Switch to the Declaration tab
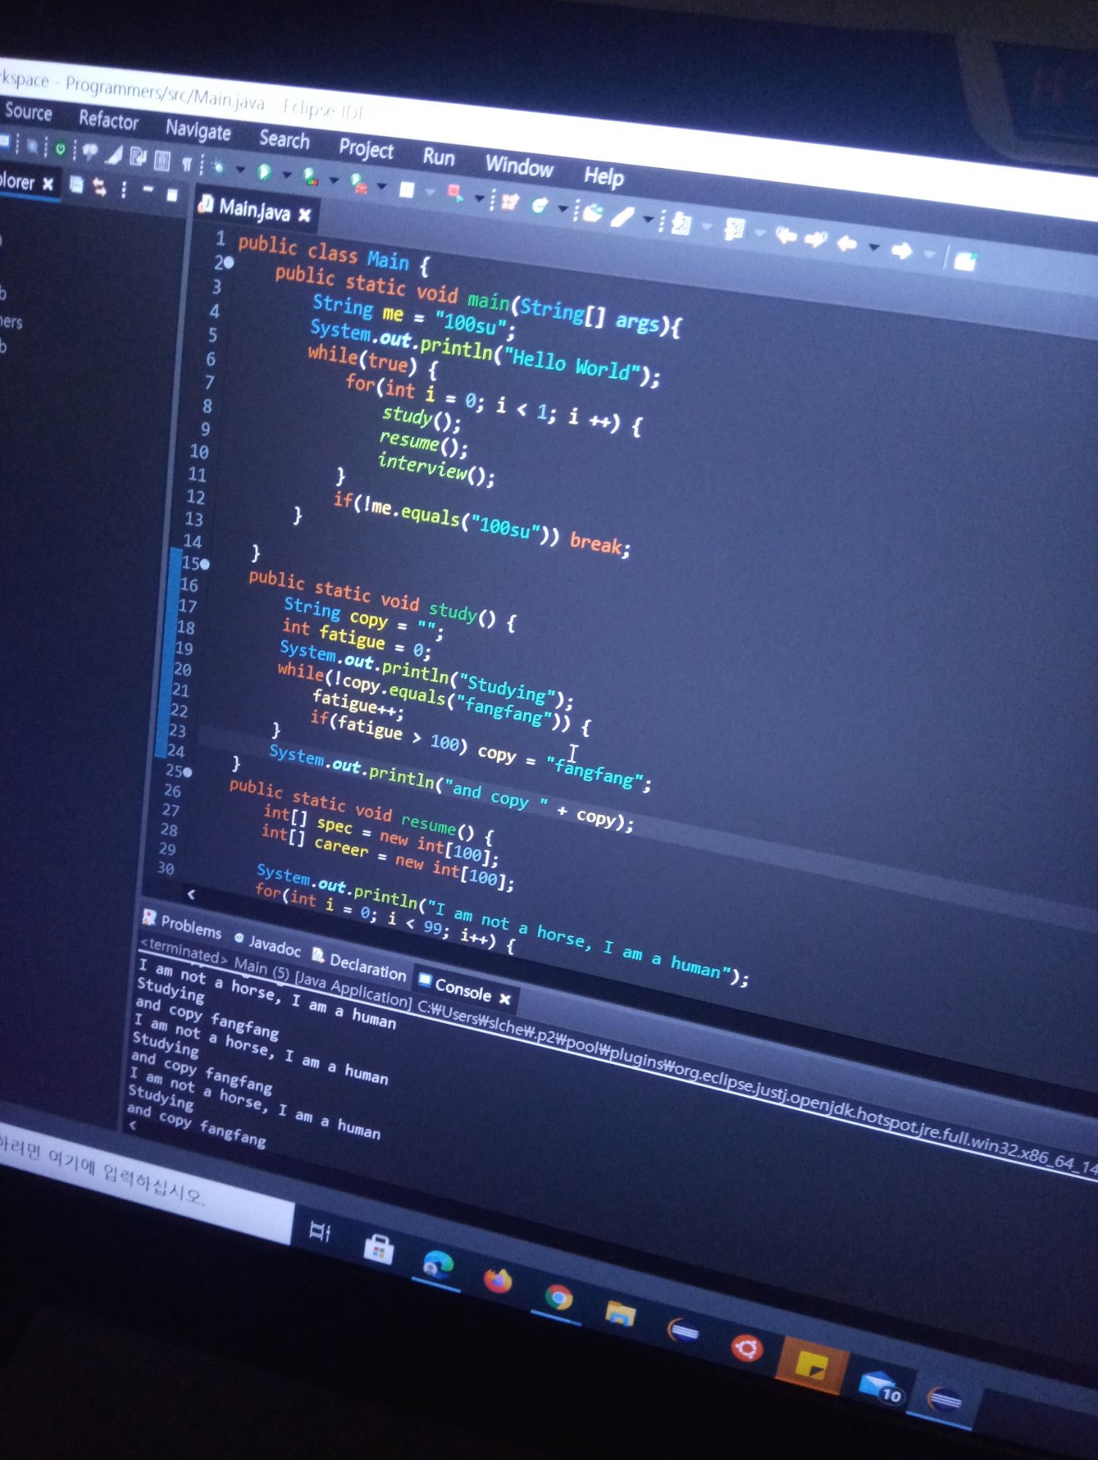Viewport: 1098px width, 1460px height. 359,966
